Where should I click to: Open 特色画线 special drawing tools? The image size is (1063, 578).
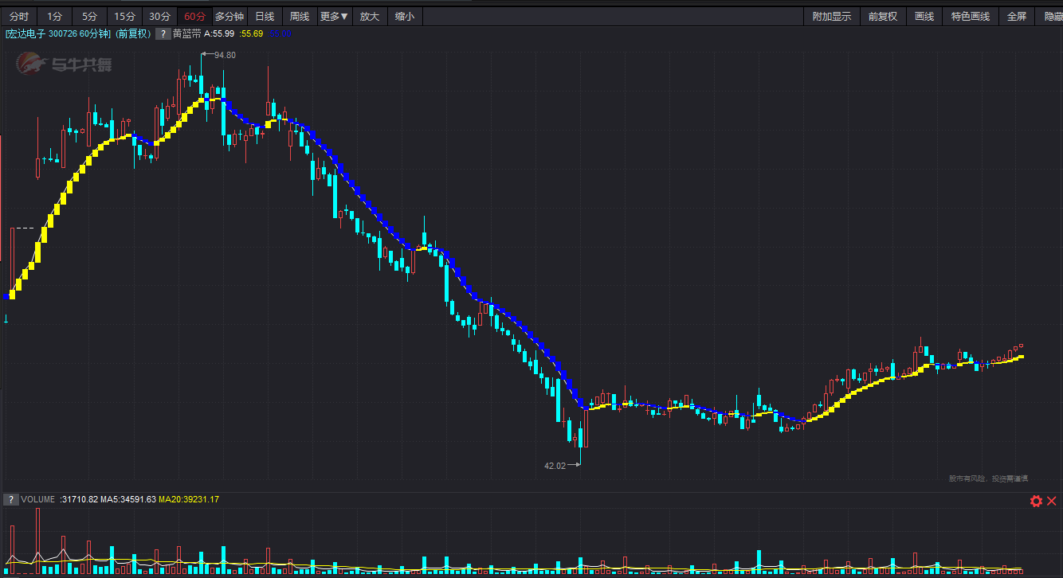click(x=971, y=16)
